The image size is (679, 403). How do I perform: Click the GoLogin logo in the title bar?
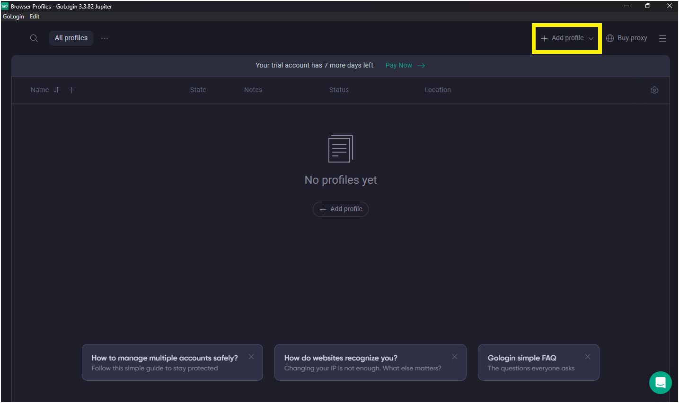(x=5, y=6)
